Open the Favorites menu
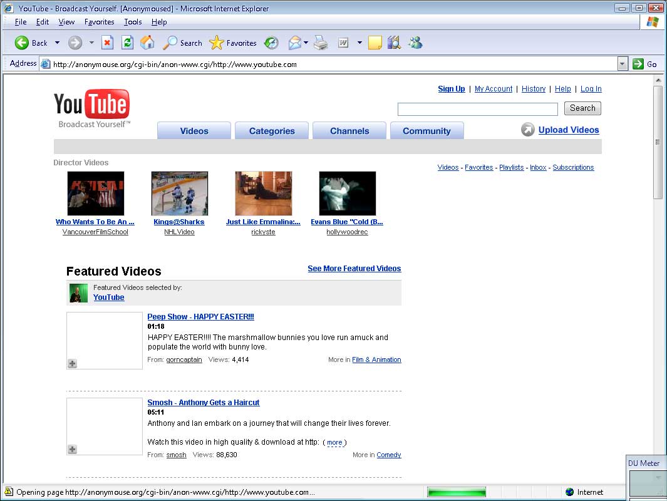667x501 pixels. coord(99,22)
